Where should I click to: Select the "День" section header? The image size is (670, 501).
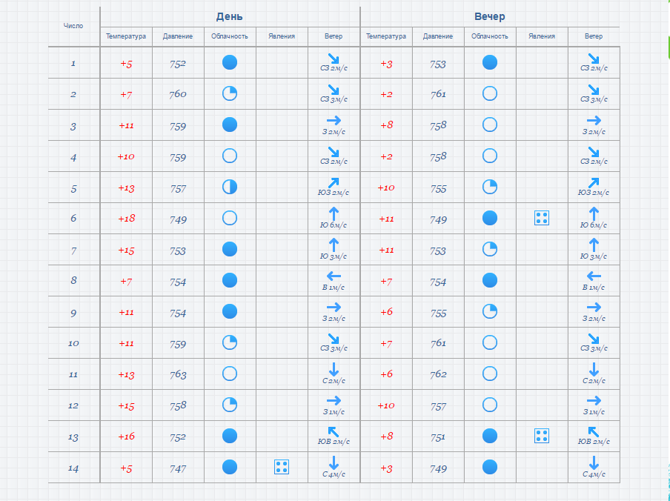pos(230,16)
